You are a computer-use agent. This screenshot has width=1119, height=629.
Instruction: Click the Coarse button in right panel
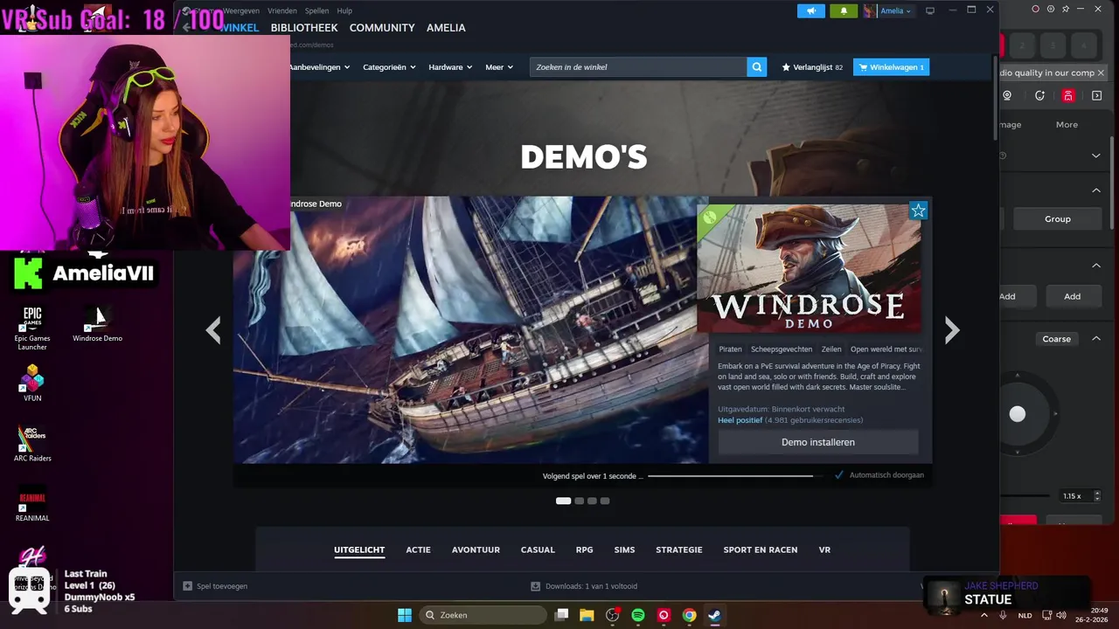(x=1056, y=339)
